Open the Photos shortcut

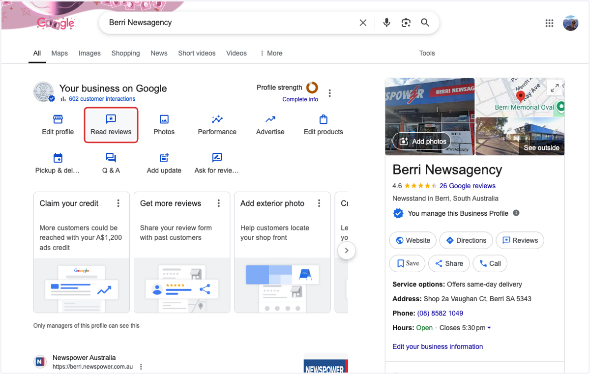[x=164, y=125]
